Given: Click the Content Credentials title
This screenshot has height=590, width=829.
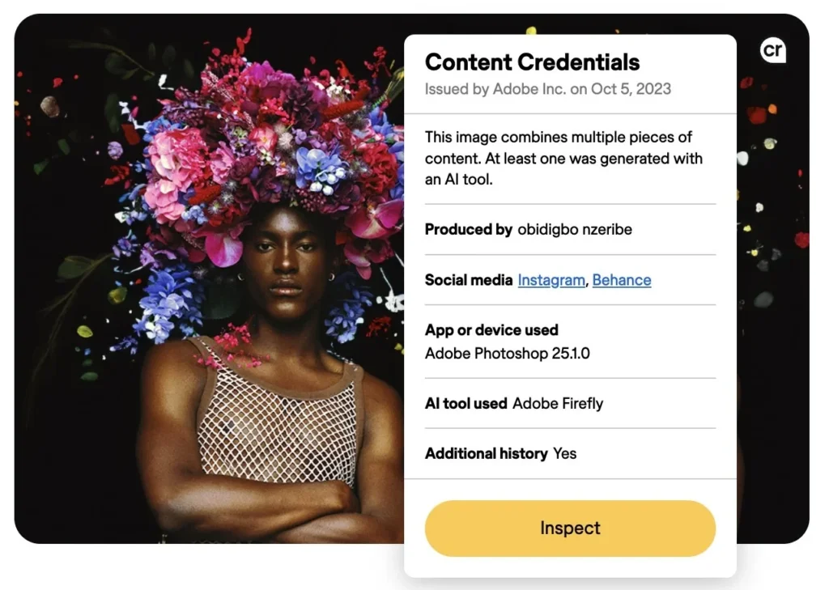Looking at the screenshot, I should tap(532, 62).
